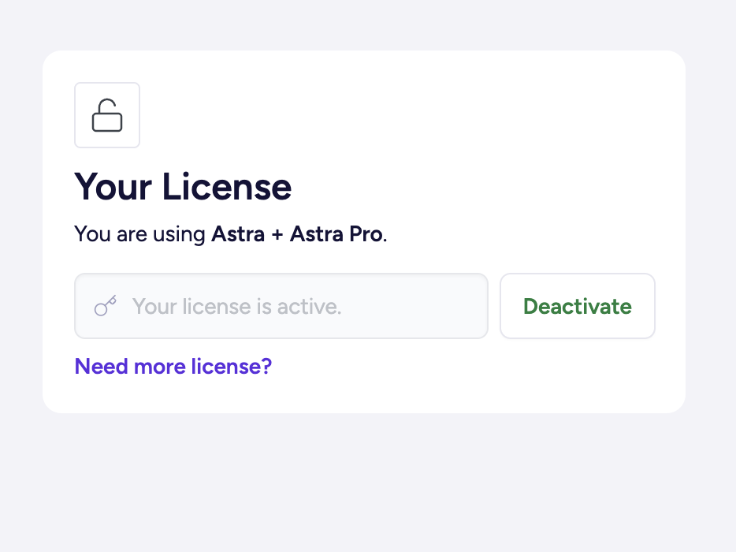
Task: Click the small key glyph beside placeholder
Action: [x=106, y=306]
